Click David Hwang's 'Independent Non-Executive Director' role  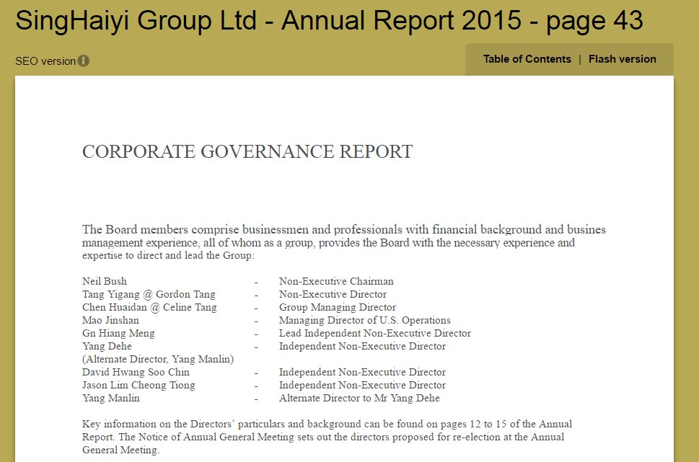click(x=362, y=372)
